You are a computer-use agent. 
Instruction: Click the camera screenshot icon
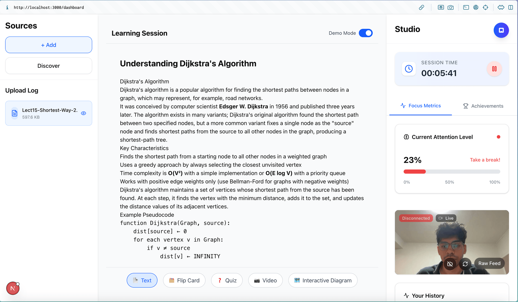[x=451, y=7]
